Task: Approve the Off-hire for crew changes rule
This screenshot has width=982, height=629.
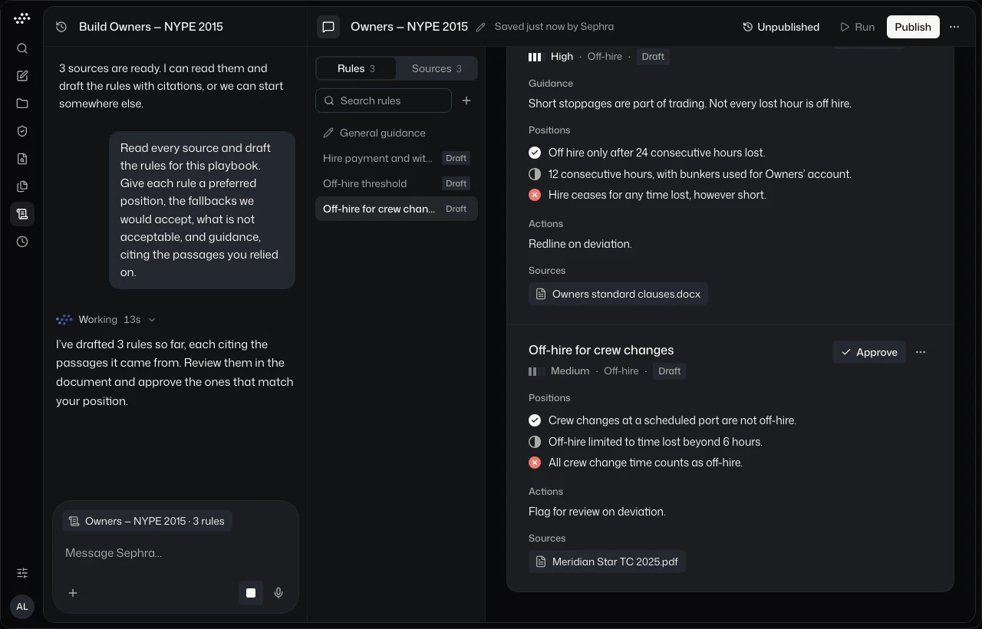Action: coord(869,352)
